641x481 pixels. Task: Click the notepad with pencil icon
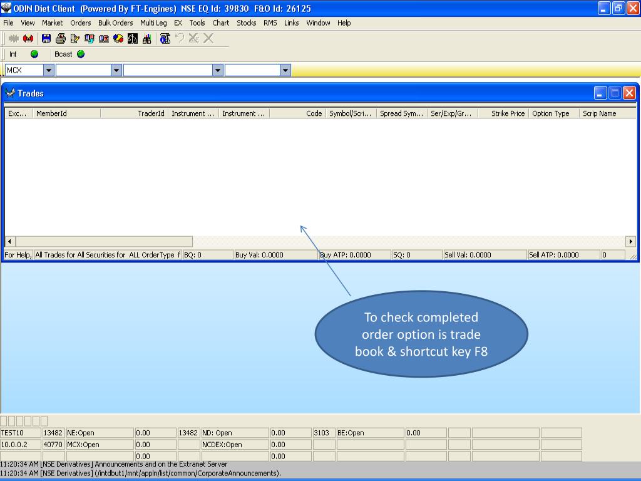point(75,39)
